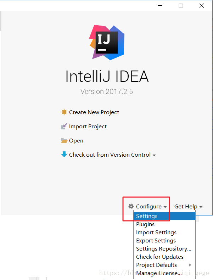Click the Import Project link
The image size is (213, 280).
(x=88, y=127)
